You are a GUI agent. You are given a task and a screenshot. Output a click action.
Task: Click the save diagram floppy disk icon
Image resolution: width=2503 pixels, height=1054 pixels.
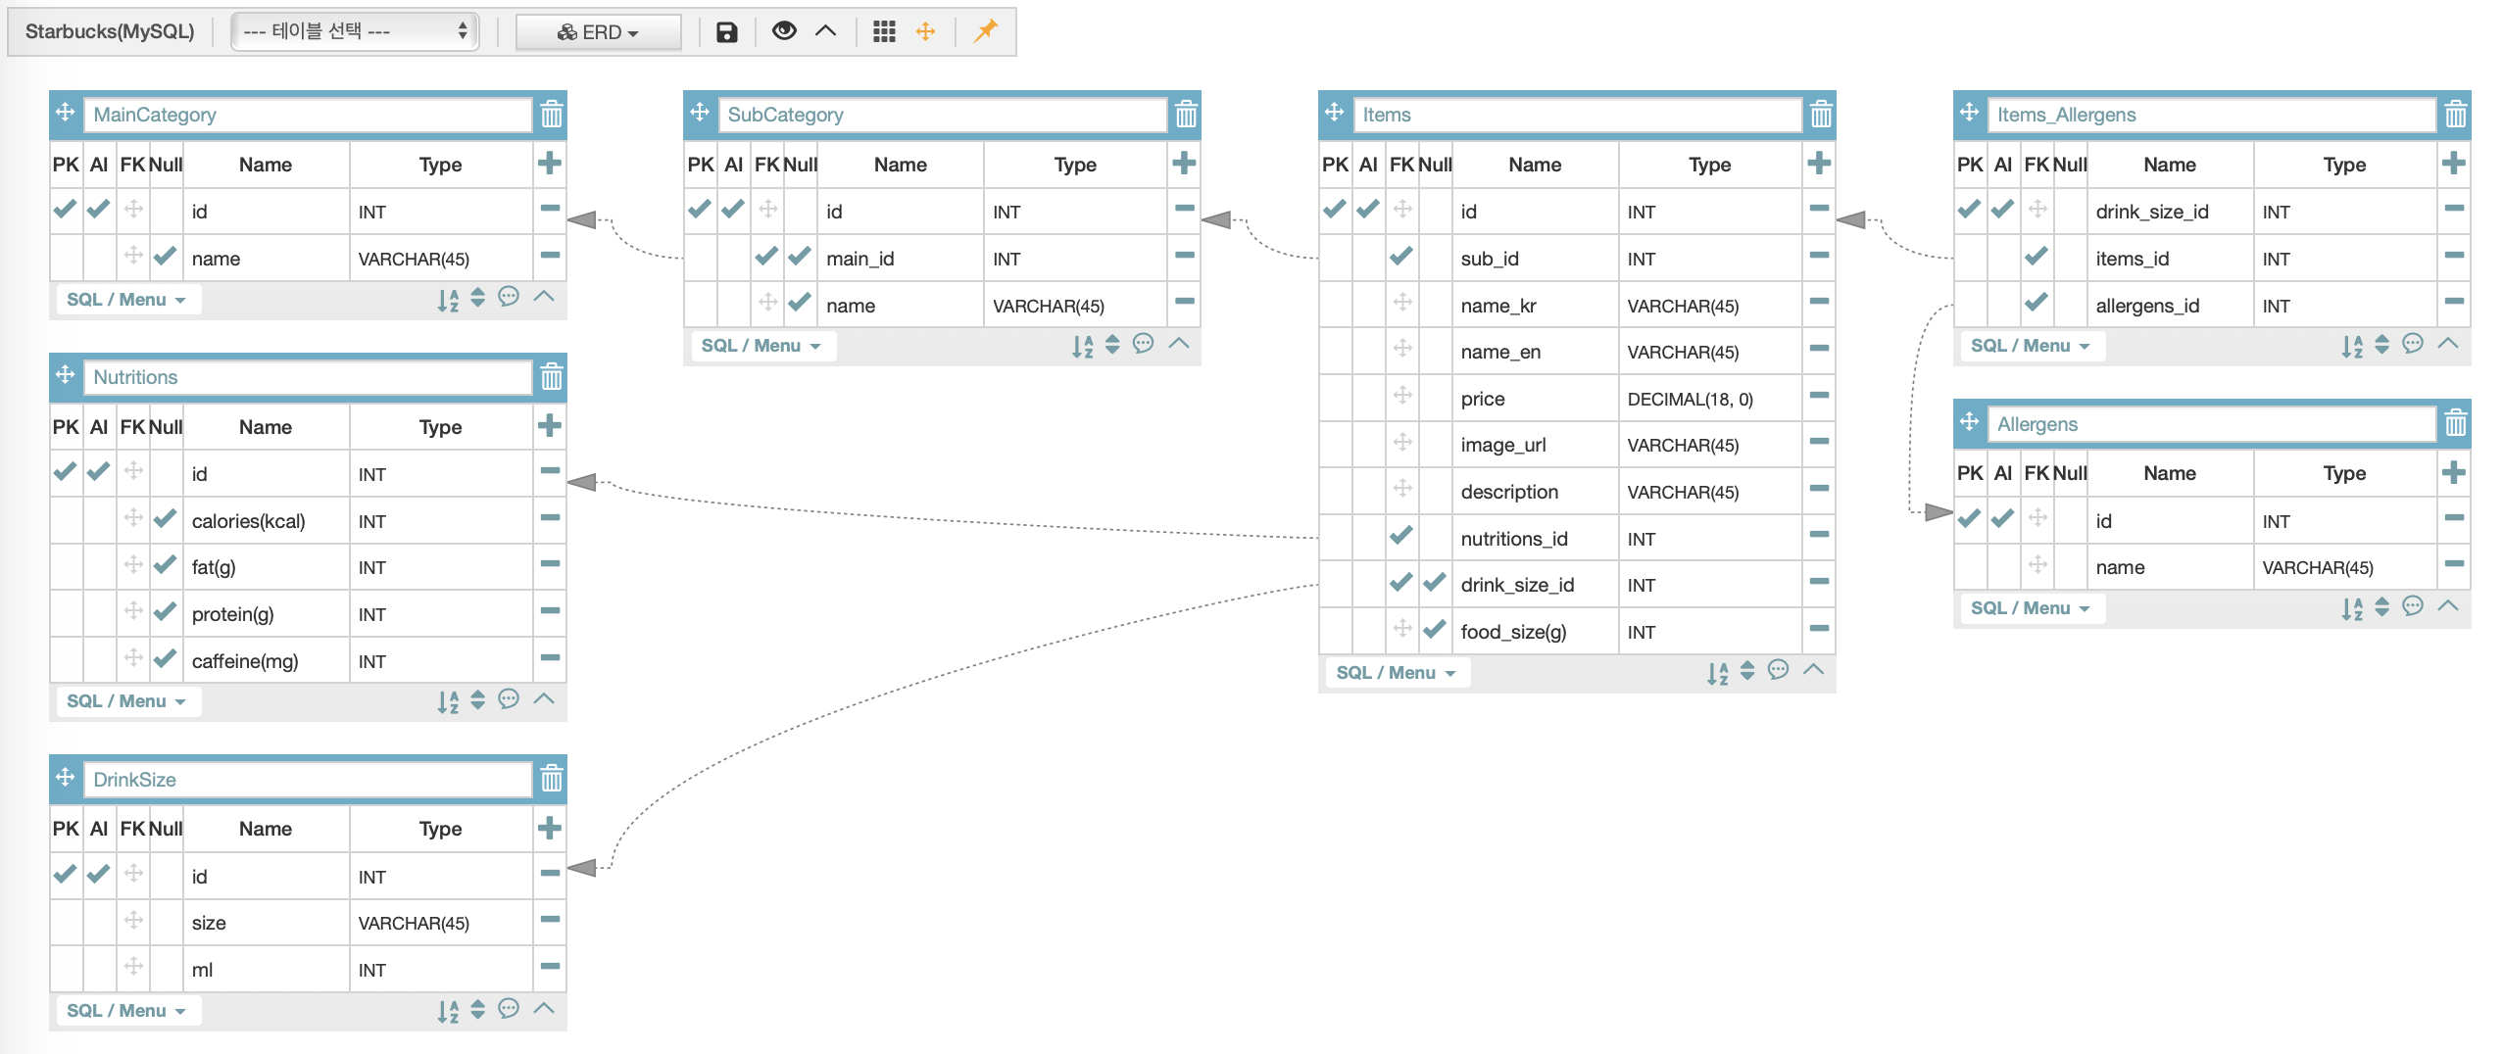(725, 31)
